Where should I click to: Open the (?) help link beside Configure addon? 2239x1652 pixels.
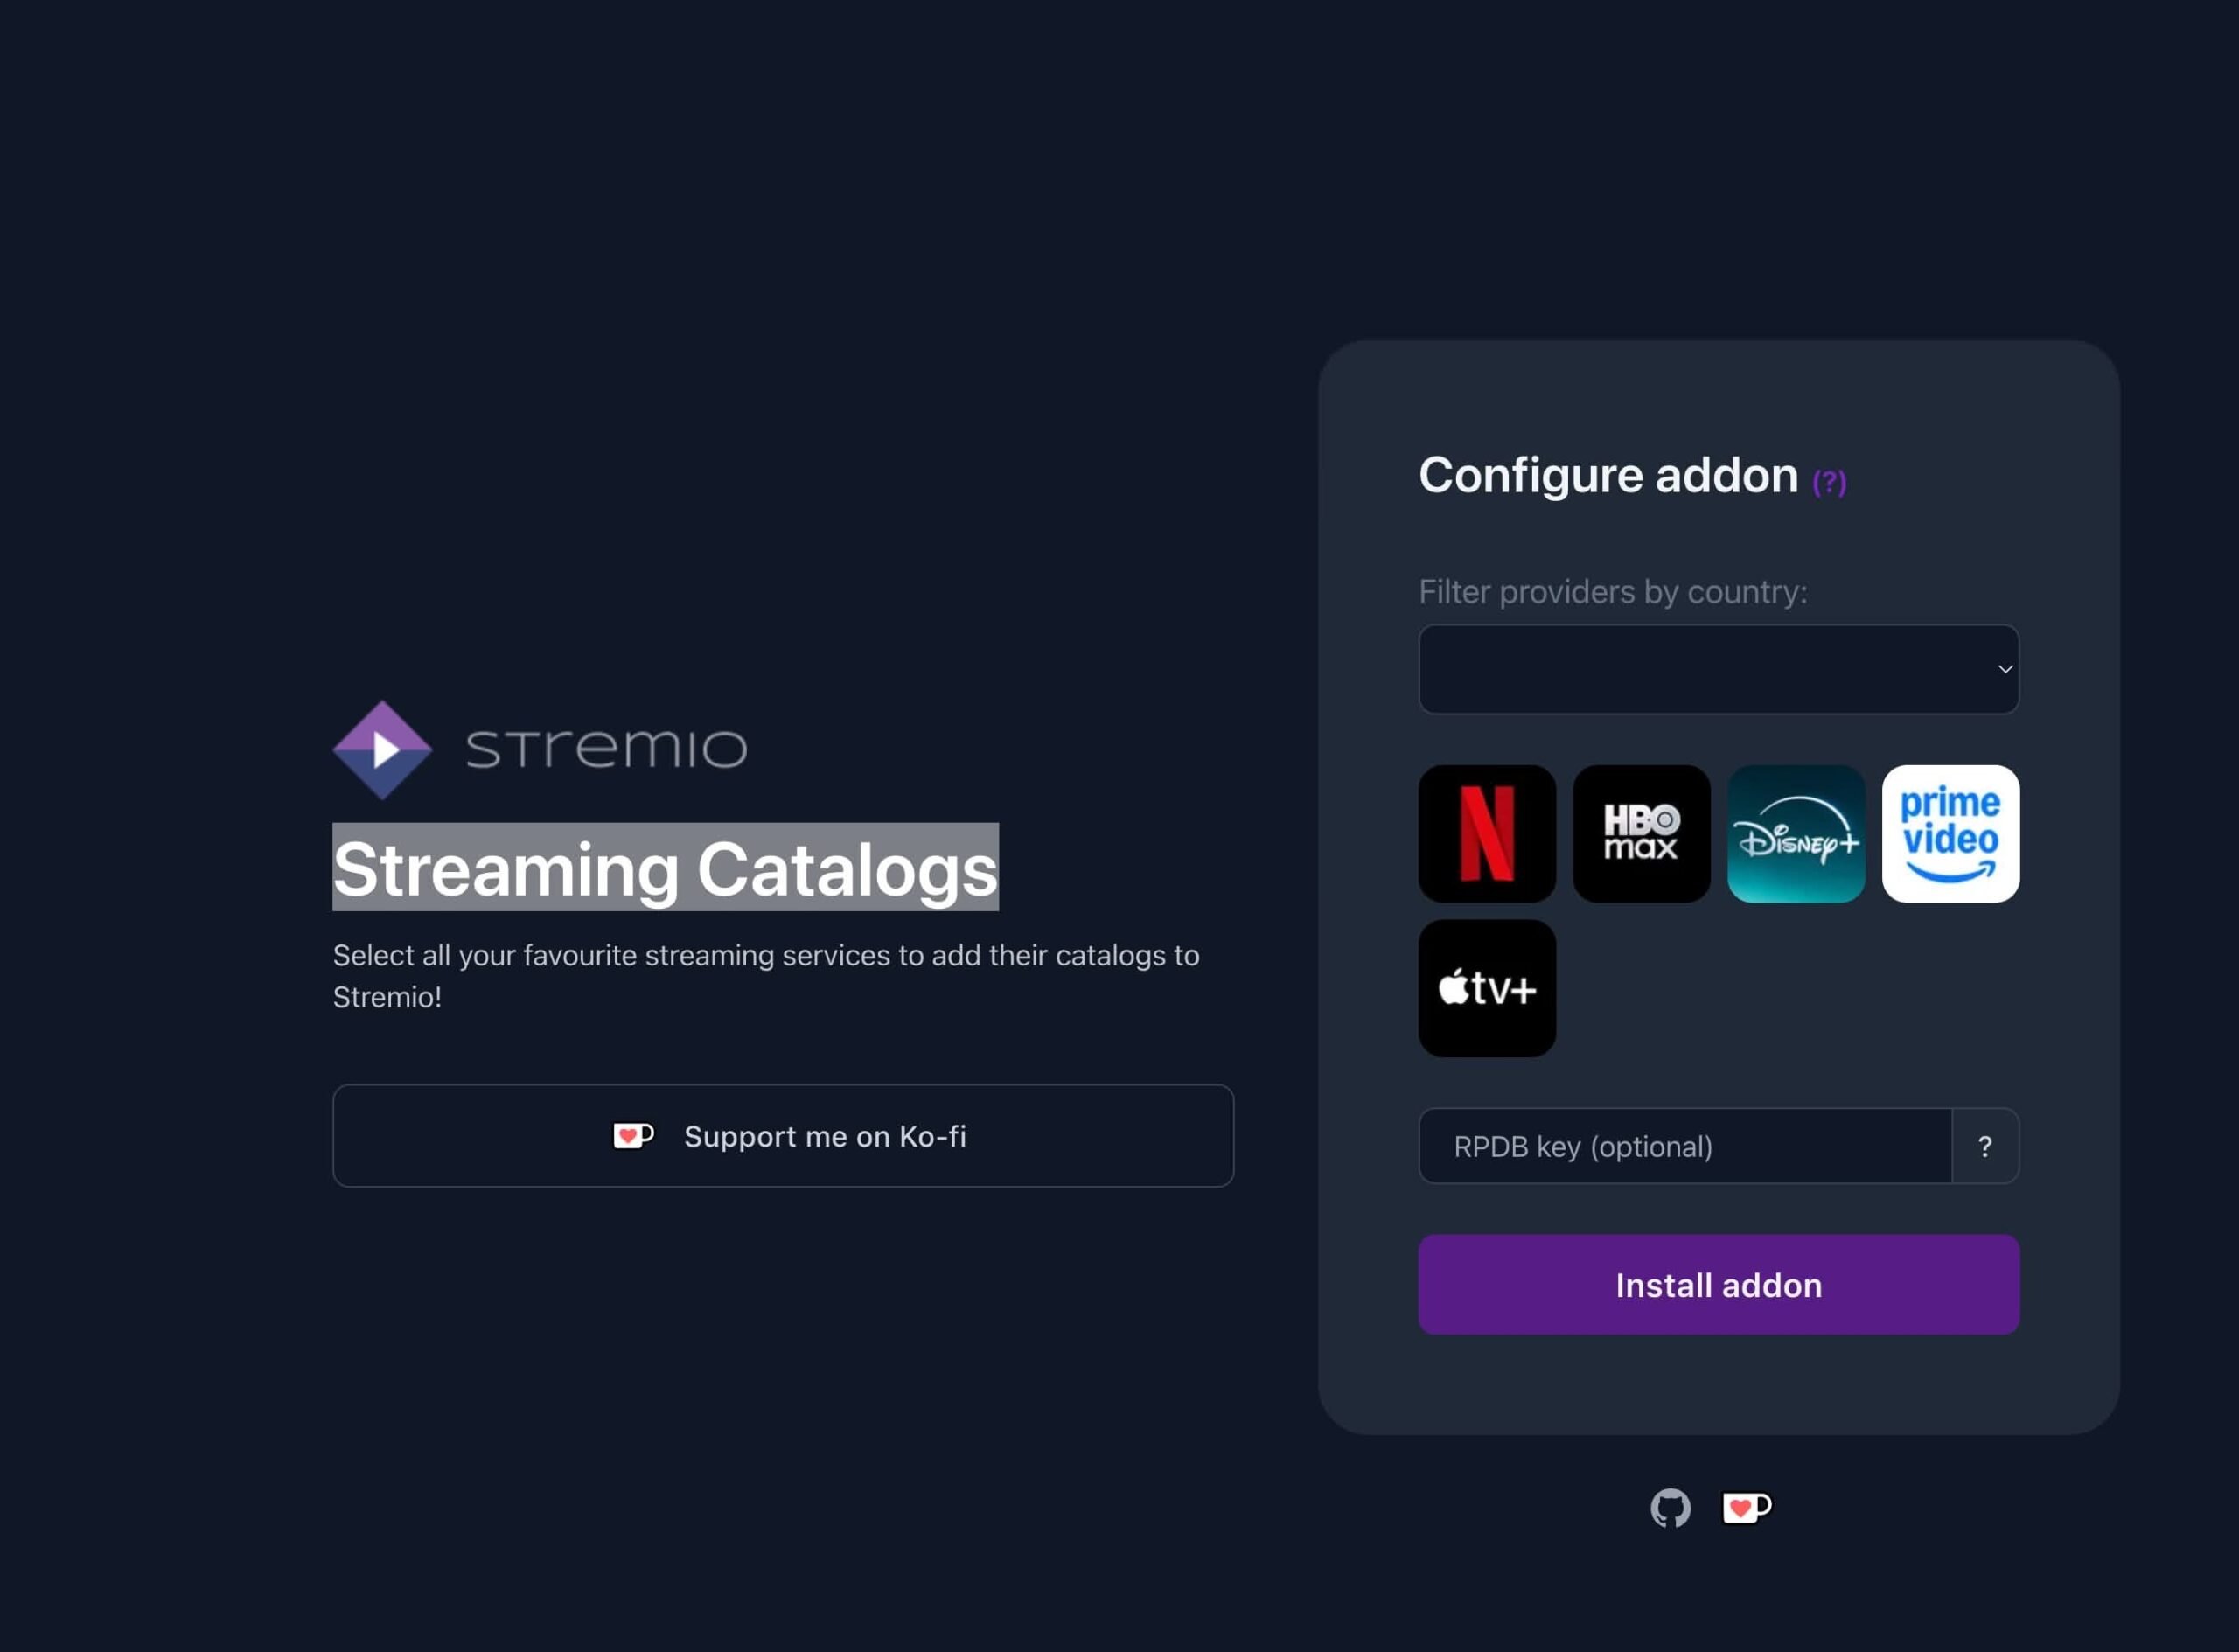(1829, 482)
